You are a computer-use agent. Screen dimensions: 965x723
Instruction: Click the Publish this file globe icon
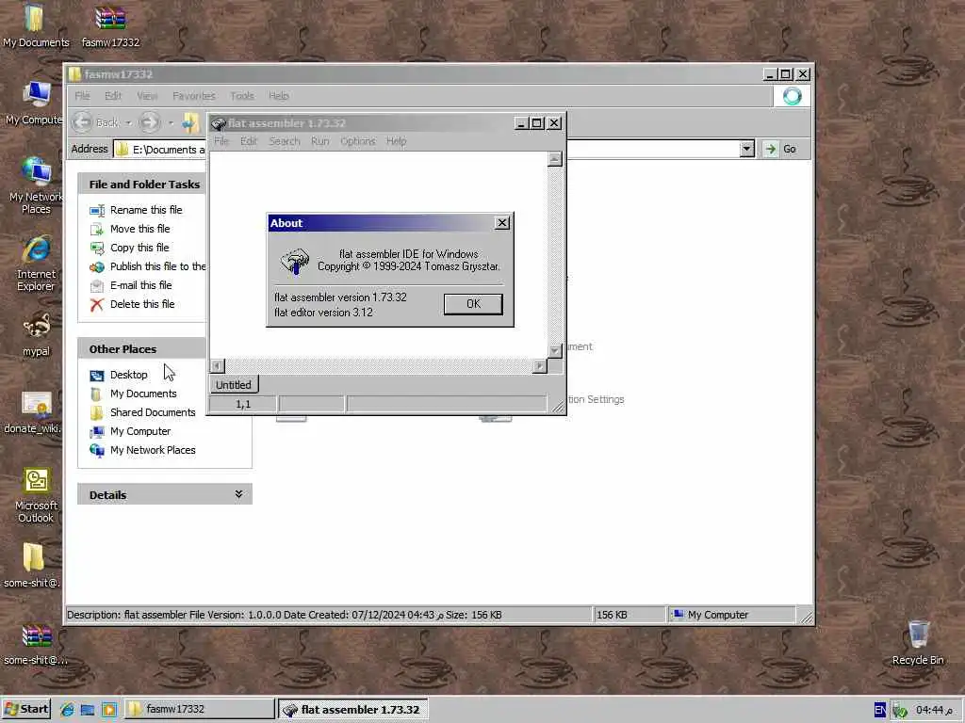point(97,266)
